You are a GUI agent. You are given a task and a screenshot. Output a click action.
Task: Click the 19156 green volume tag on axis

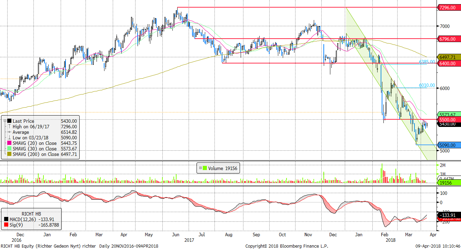point(448,182)
